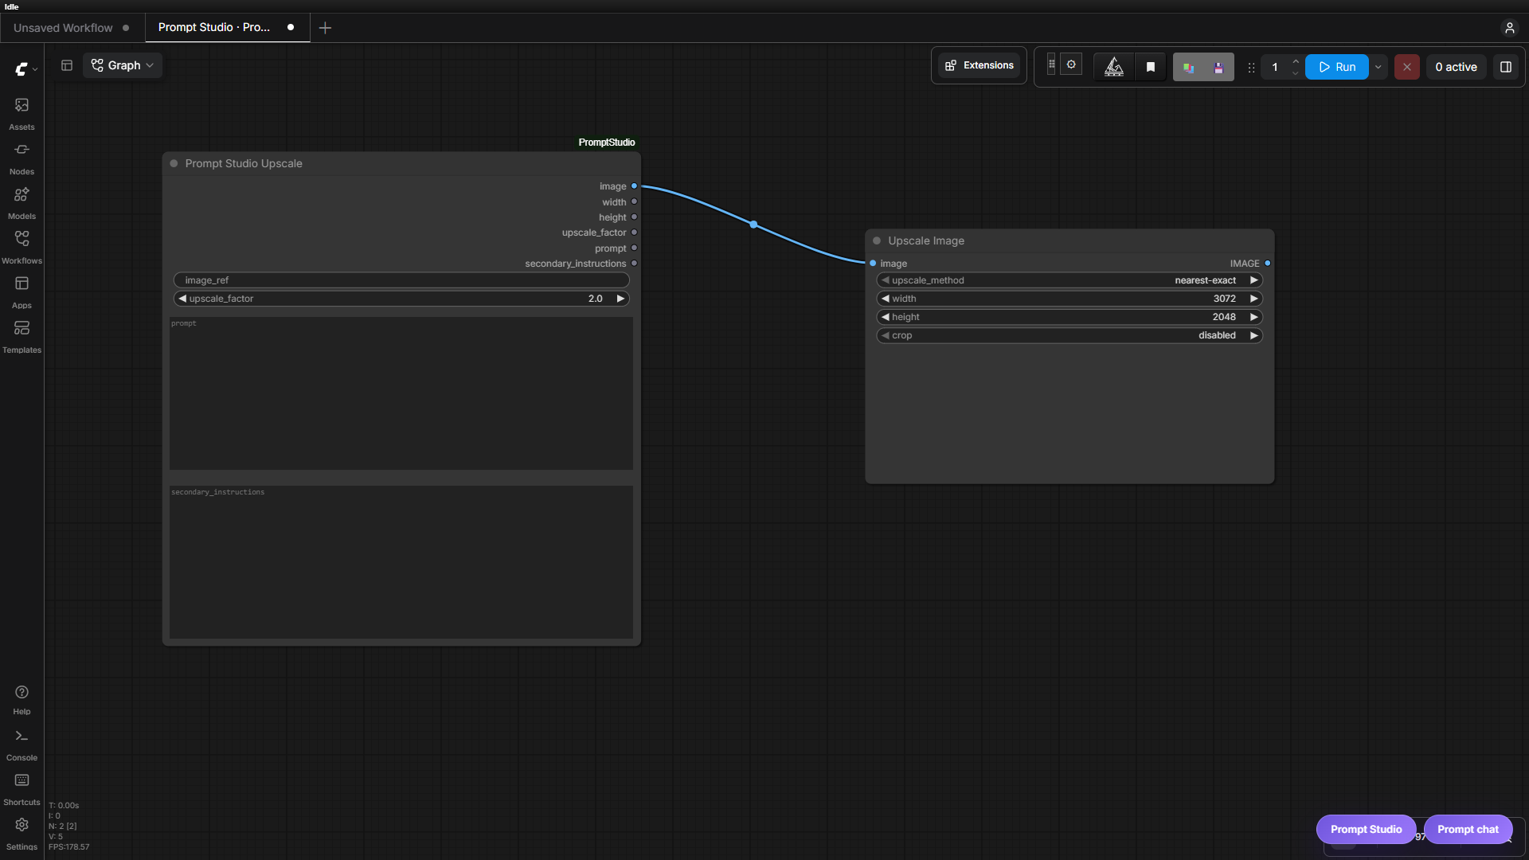Add a new workflow tab

[x=325, y=28]
